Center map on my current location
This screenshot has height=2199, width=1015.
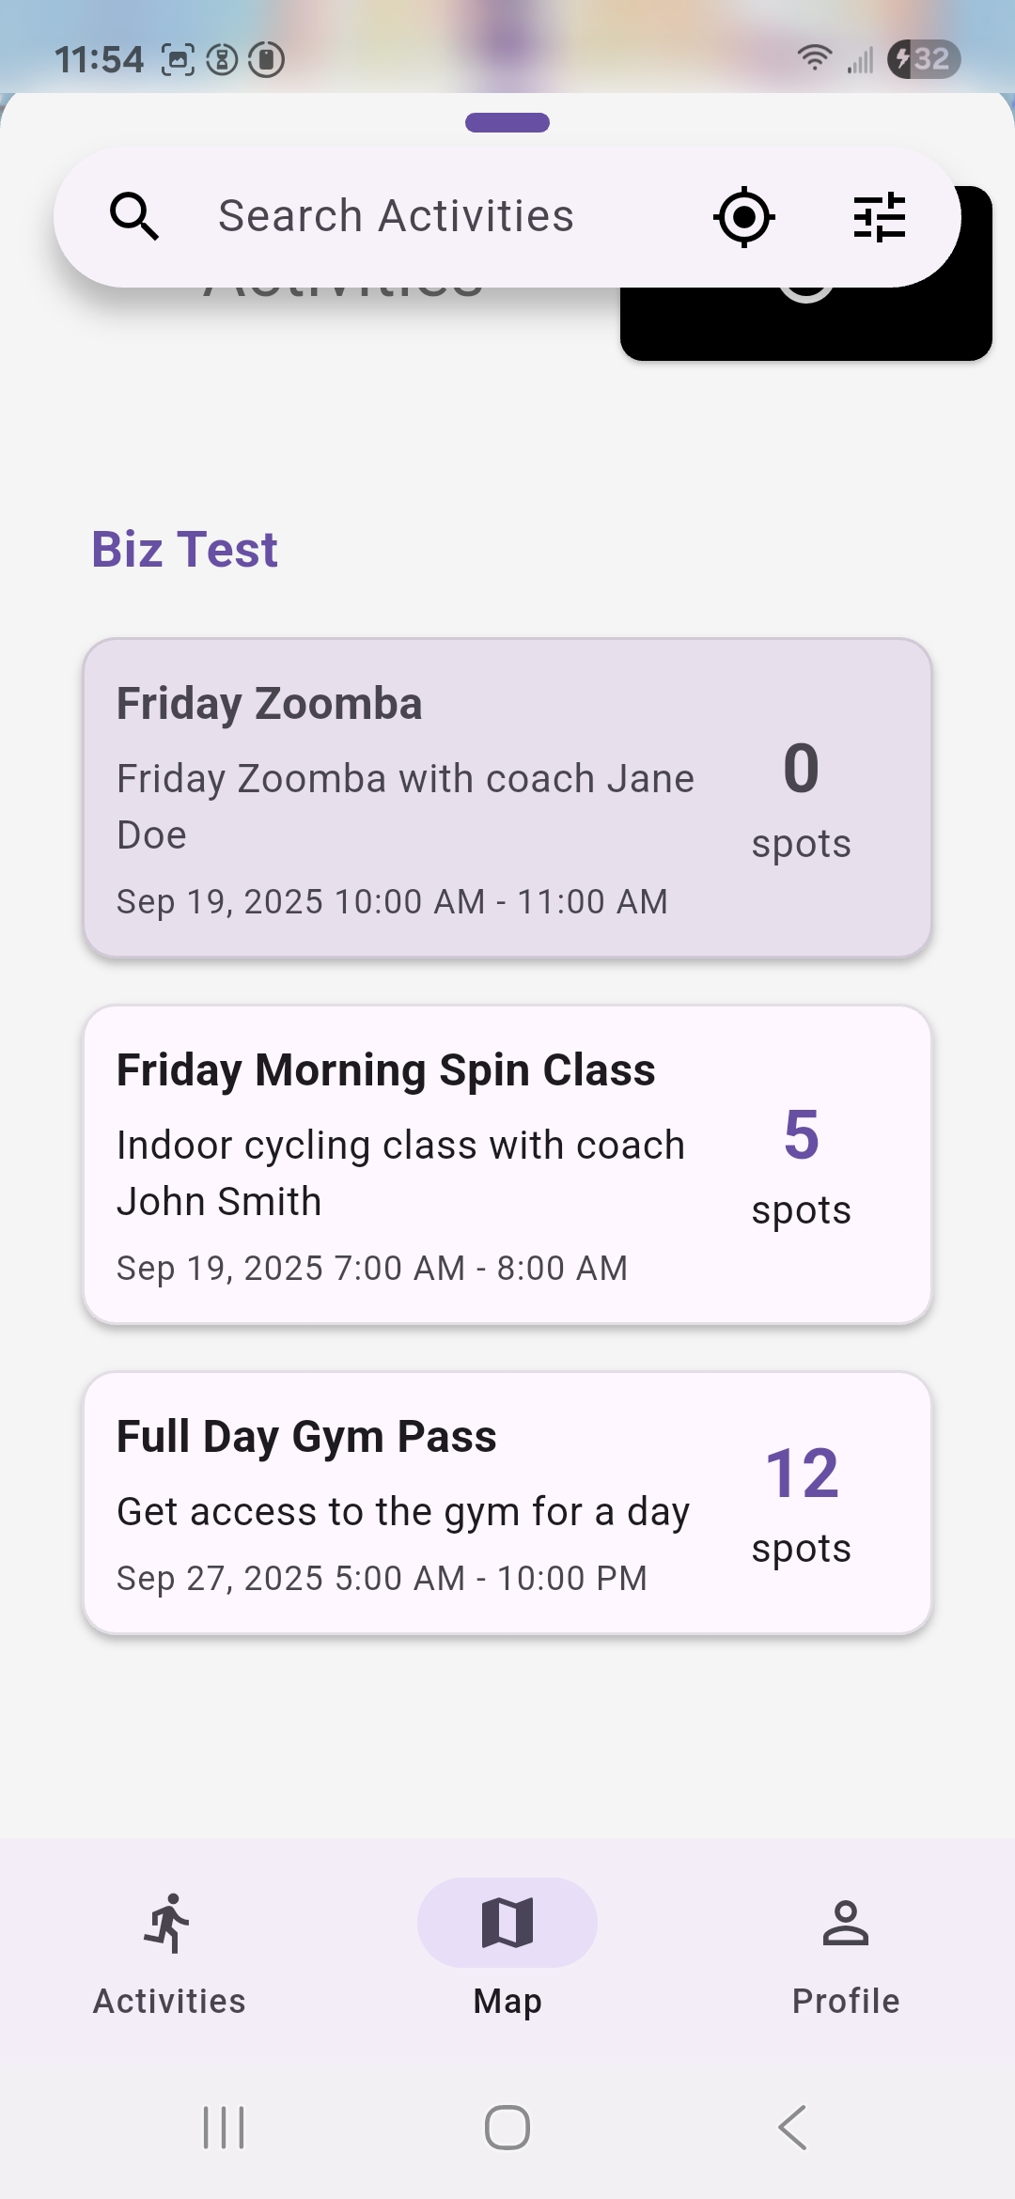[x=743, y=217]
